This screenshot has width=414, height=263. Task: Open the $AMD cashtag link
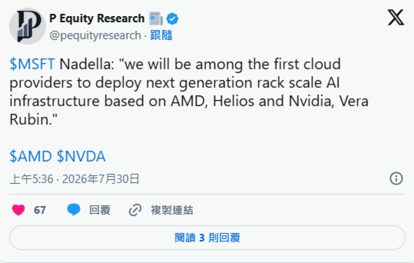[31, 156]
